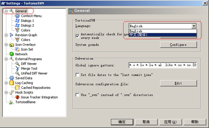Viewport: 209px width, 128px height.
Task: Click the Colors icon under General
Action: pos(17,30)
